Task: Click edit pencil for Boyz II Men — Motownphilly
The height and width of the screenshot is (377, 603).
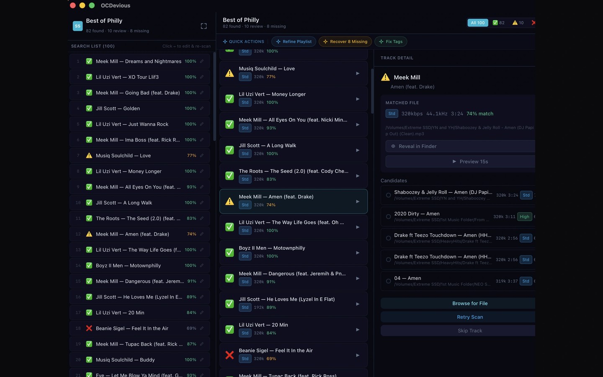Action: 202,266
